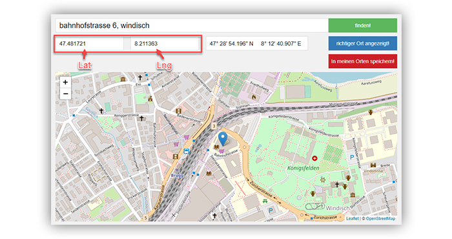The height and width of the screenshot is (239, 452).
Task: Select the green picnic table icon
Action: (x=265, y=201)
